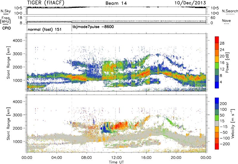Click the 28 tick on the Power colorbar

tap(222, 43)
